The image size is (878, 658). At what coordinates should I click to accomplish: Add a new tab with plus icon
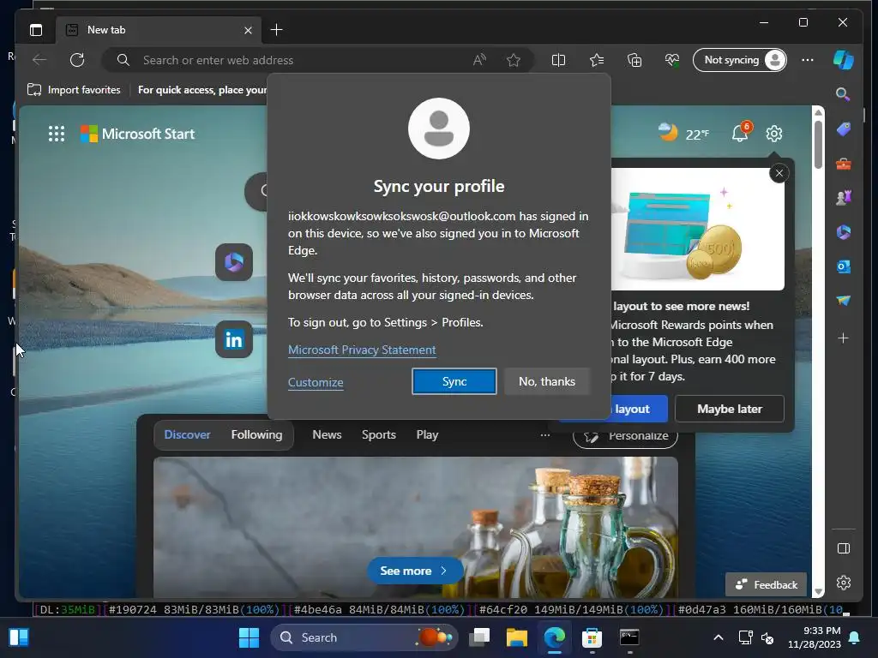(277, 30)
